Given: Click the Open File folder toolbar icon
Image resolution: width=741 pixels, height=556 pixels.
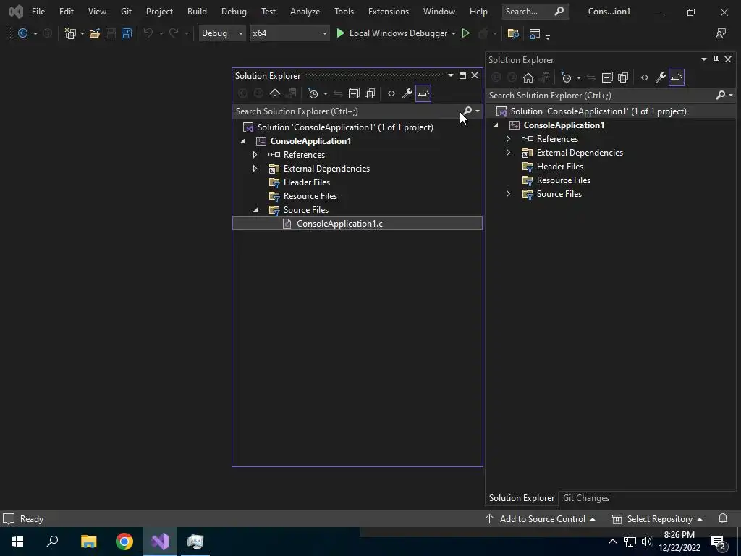Looking at the screenshot, I should [95, 33].
